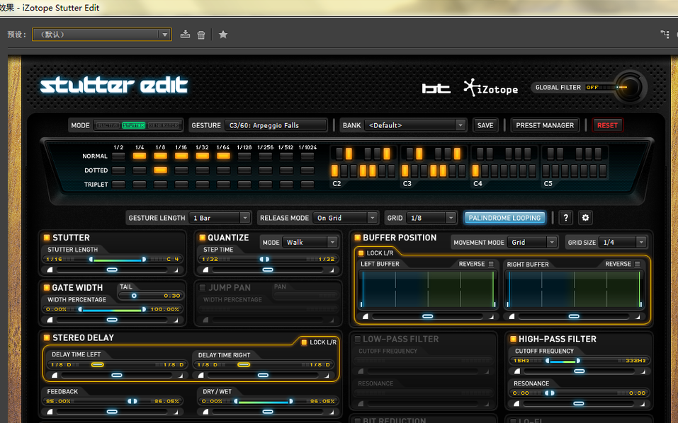Open the preset dropdown at the top

[101, 35]
